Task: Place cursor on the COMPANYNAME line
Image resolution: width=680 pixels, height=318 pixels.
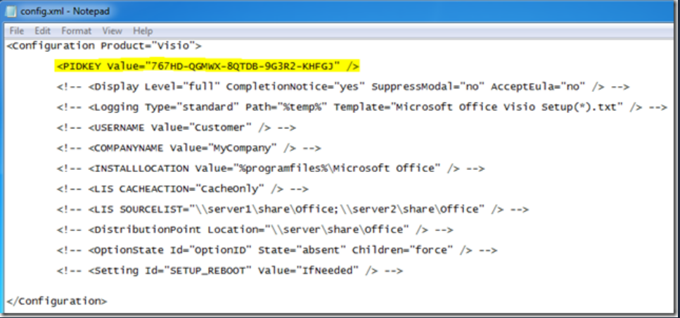Action: pos(188,148)
